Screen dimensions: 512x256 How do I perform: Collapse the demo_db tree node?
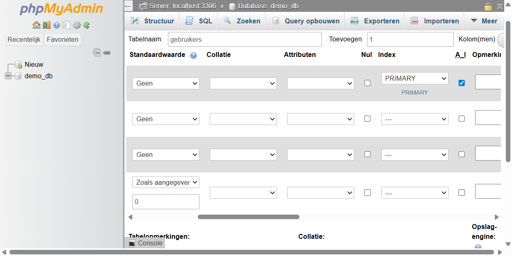pos(8,76)
